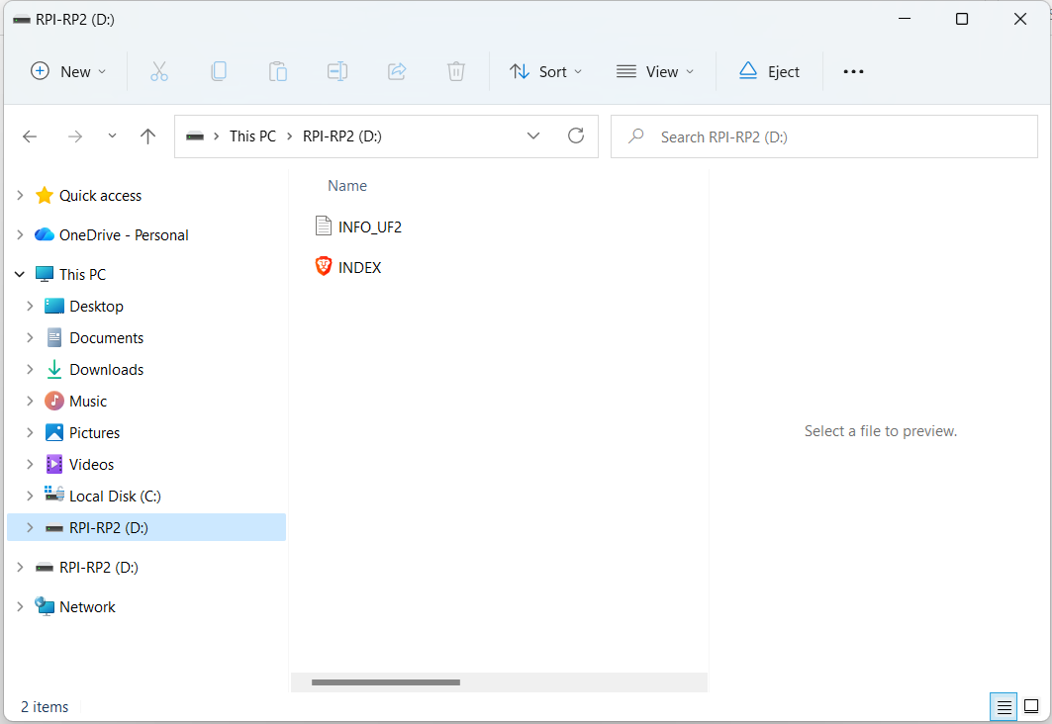Refresh the current folder view

click(x=576, y=136)
